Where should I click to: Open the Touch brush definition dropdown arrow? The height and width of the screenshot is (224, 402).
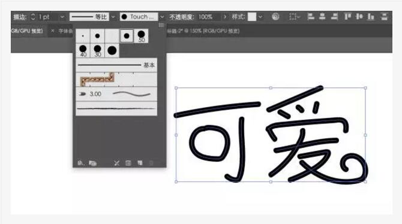(x=162, y=17)
